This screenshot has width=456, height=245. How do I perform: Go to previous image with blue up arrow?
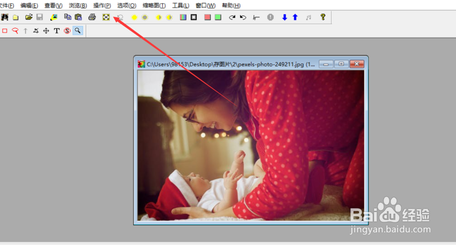(x=295, y=17)
